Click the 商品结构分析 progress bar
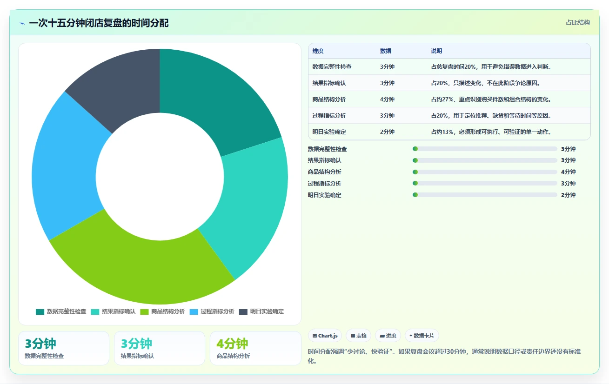609x384 pixels. pyautogui.click(x=485, y=172)
